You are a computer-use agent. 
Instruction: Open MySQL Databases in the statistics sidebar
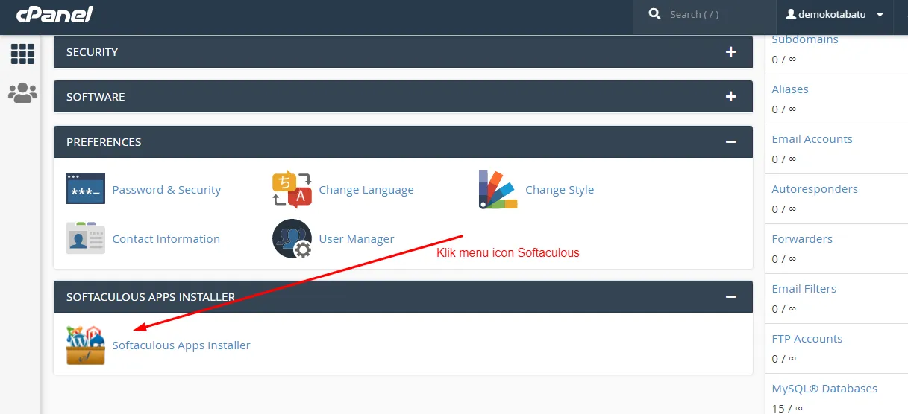[x=824, y=389]
